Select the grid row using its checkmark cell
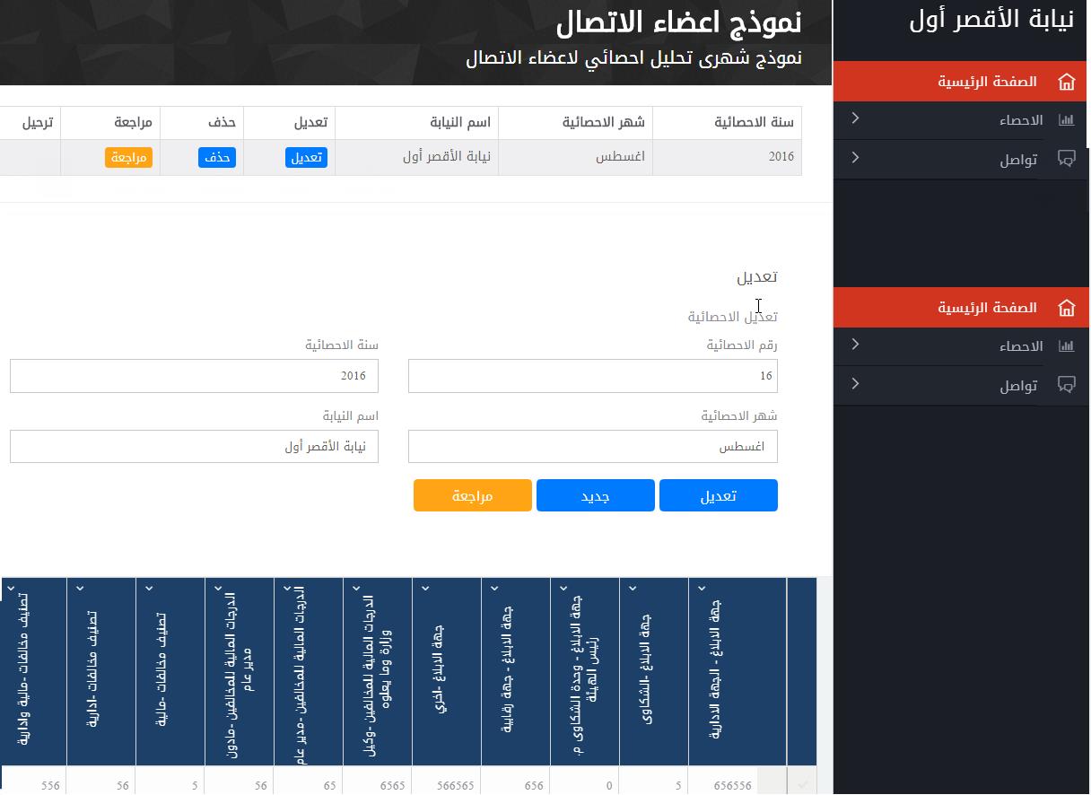1091x795 pixels. (802, 785)
